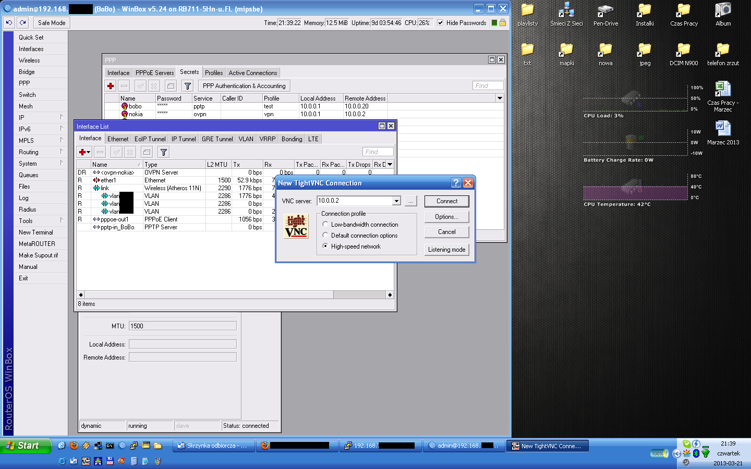Click the WinBox padlock icon
Image resolution: width=751 pixels, height=469 pixels.
[x=503, y=23]
